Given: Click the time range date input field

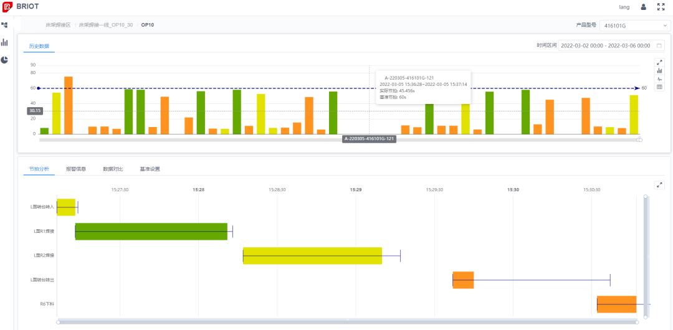Looking at the screenshot, I should tap(606, 45).
